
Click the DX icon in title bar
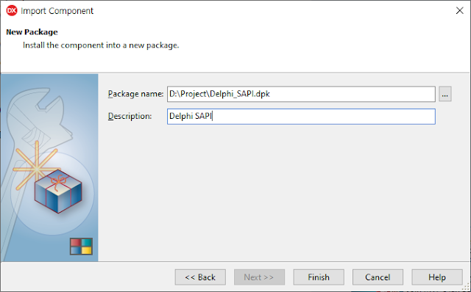coord(12,11)
